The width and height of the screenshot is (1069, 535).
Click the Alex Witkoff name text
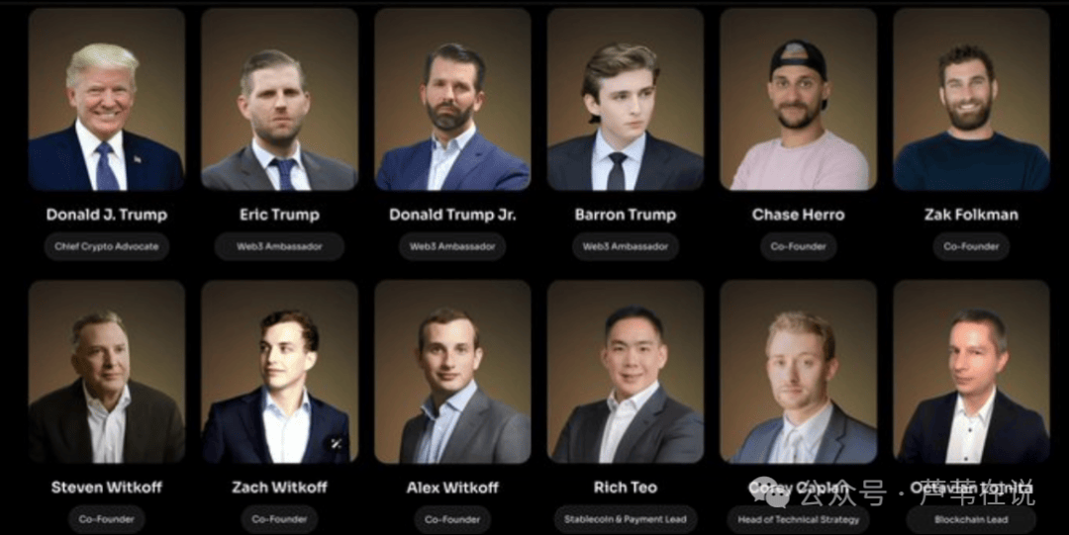(452, 488)
